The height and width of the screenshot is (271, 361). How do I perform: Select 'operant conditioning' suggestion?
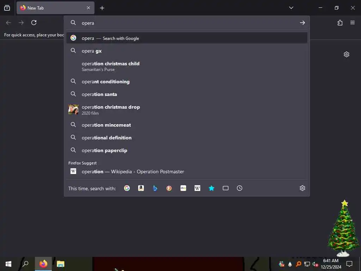pyautogui.click(x=187, y=82)
